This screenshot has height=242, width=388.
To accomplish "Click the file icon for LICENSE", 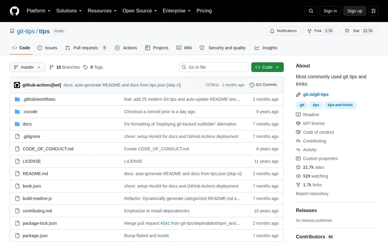I will 17,161.
